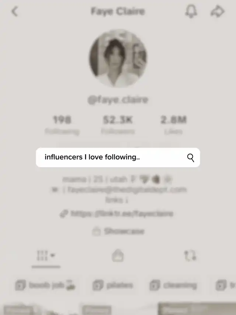Select the boob job playlist

tap(46, 285)
